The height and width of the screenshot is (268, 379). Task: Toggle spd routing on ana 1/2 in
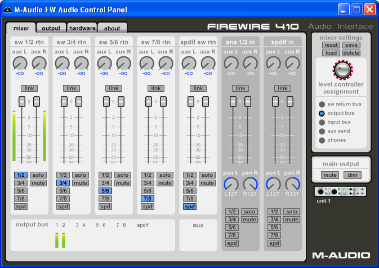(232, 243)
